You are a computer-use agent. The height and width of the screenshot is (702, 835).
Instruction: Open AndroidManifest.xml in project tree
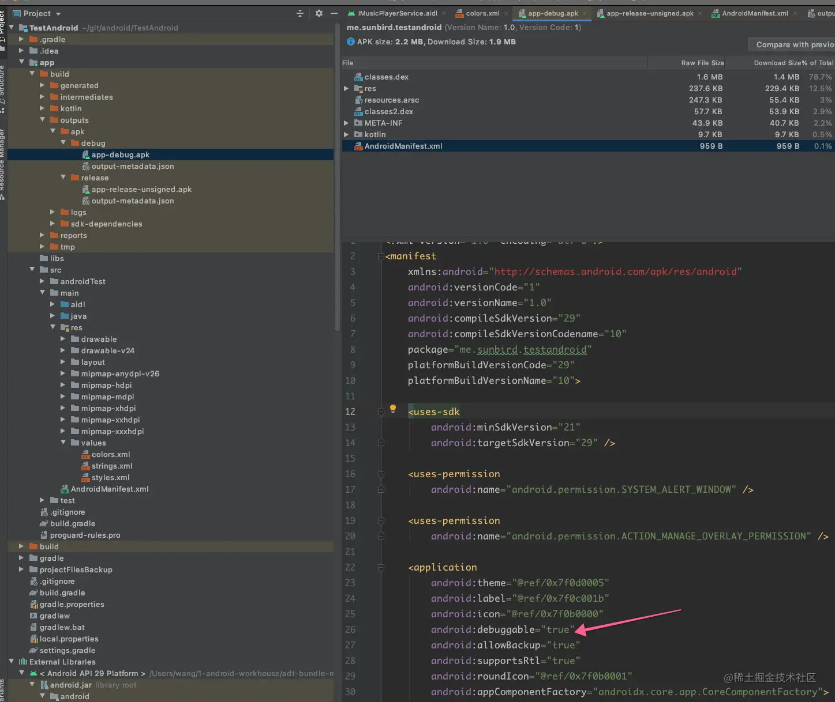click(x=110, y=489)
